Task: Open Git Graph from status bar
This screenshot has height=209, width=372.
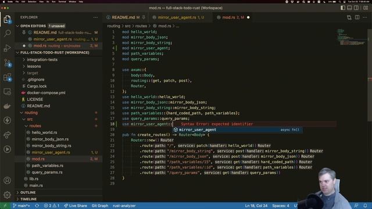Action: point(100,206)
